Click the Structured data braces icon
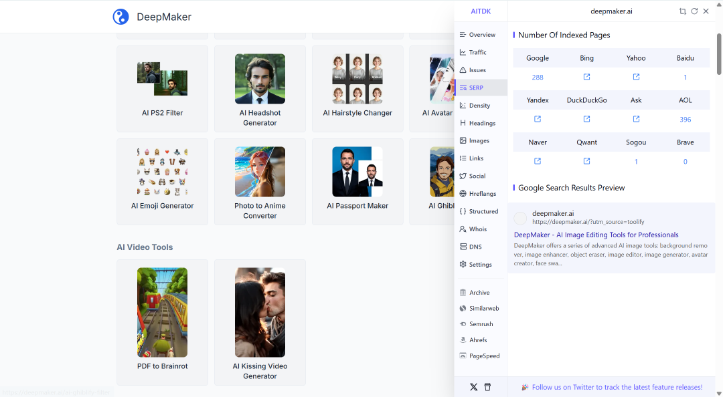 coord(463,211)
